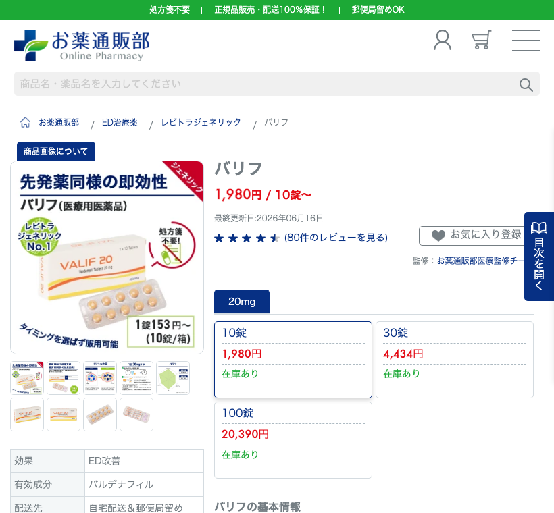Select the 20mg tab
Image resolution: width=554 pixels, height=513 pixels.
click(242, 302)
